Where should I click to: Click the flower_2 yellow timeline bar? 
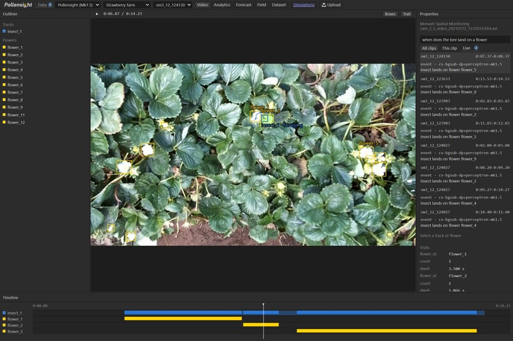[x=261, y=324]
